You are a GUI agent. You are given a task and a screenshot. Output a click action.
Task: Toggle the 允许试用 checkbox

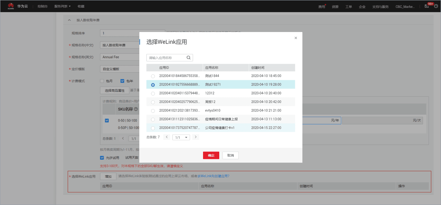102,158
